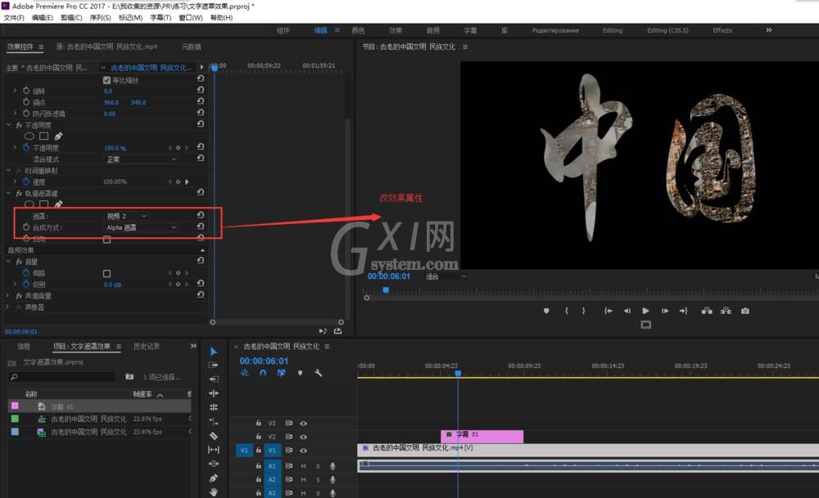Open 遮罩 dropdown showing 视频 2

tap(127, 216)
